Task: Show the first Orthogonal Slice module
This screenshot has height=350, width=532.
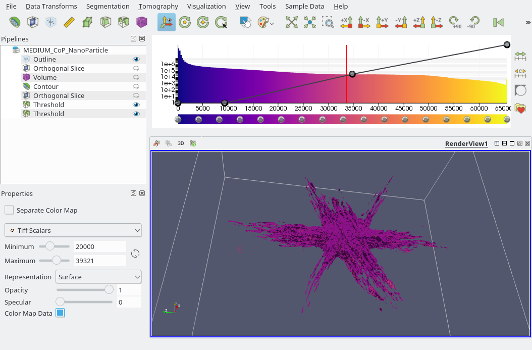Action: (x=136, y=68)
